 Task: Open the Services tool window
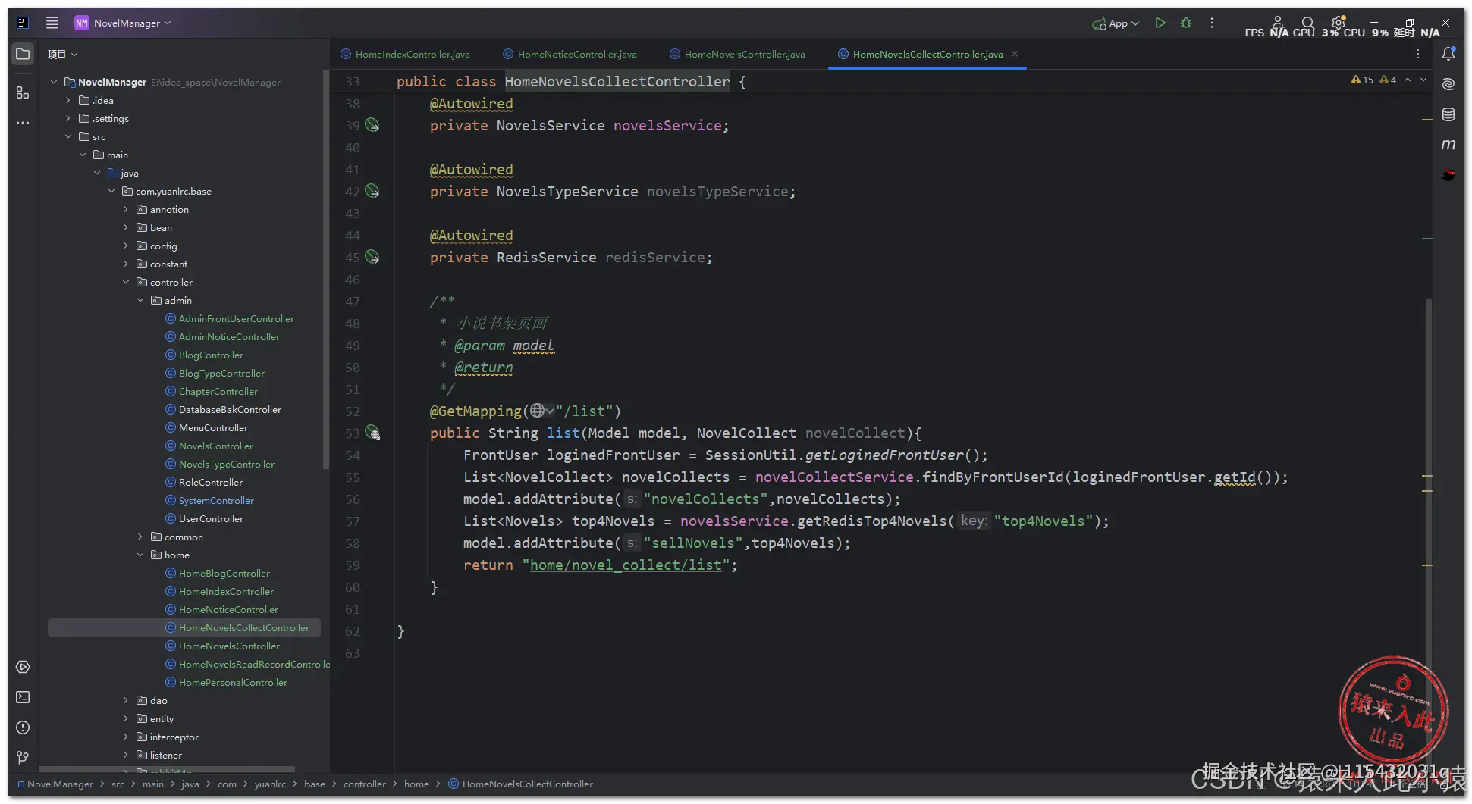[x=23, y=667]
